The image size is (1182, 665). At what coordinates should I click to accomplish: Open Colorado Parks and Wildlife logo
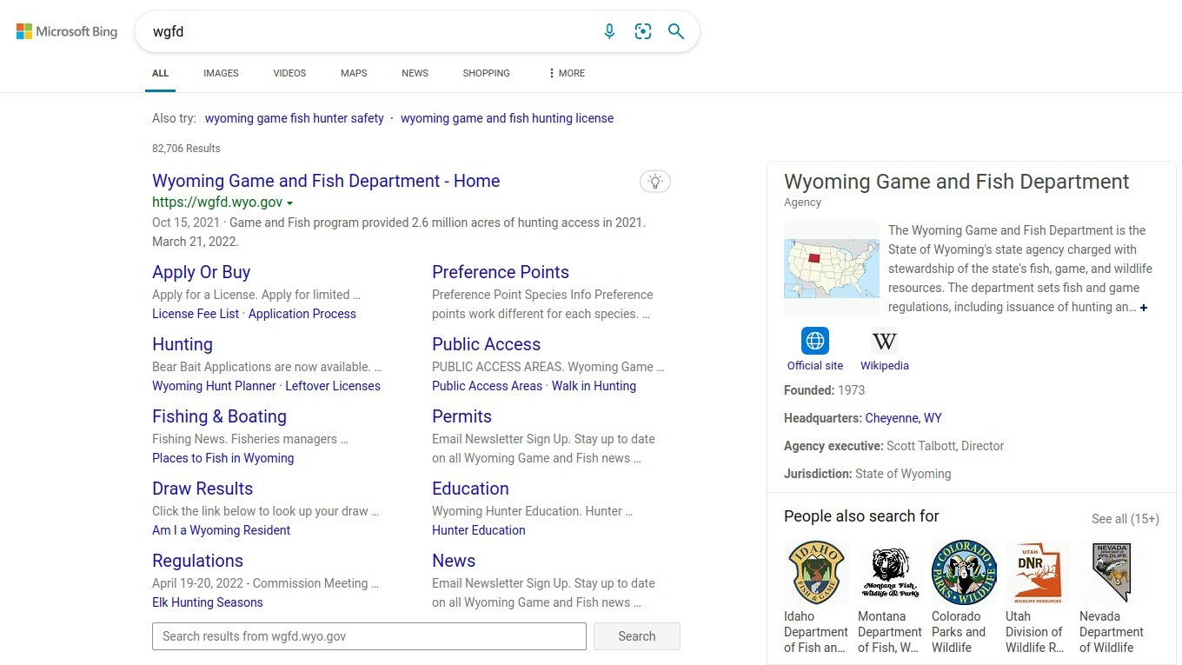pyautogui.click(x=964, y=572)
